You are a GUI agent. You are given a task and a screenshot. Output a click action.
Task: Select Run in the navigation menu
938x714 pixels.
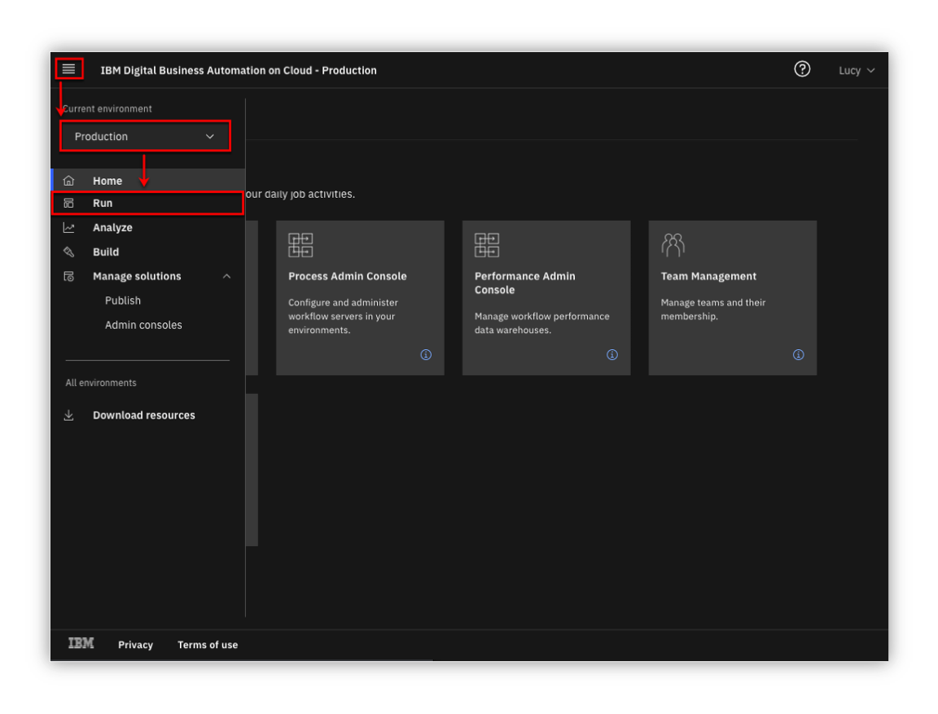pyautogui.click(x=148, y=204)
